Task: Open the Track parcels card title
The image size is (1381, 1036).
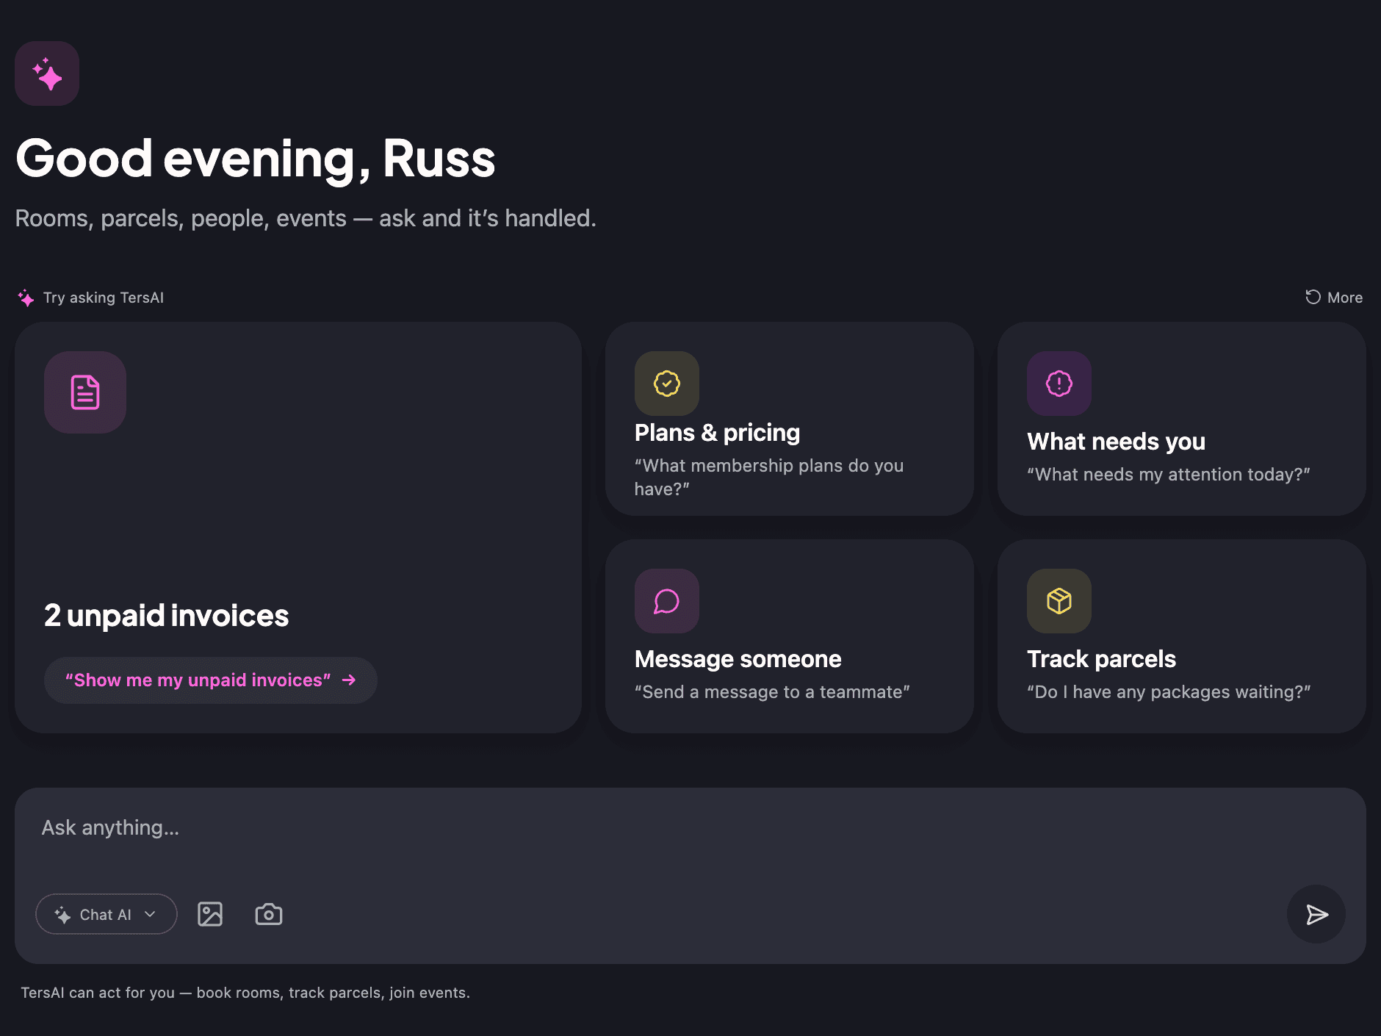Action: 1101,659
